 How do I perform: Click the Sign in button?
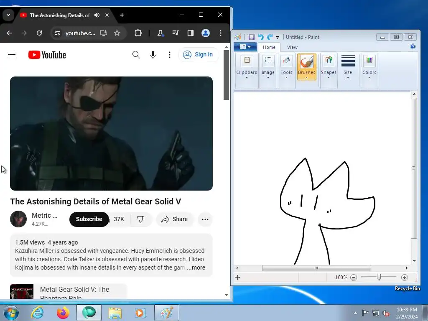(199, 55)
